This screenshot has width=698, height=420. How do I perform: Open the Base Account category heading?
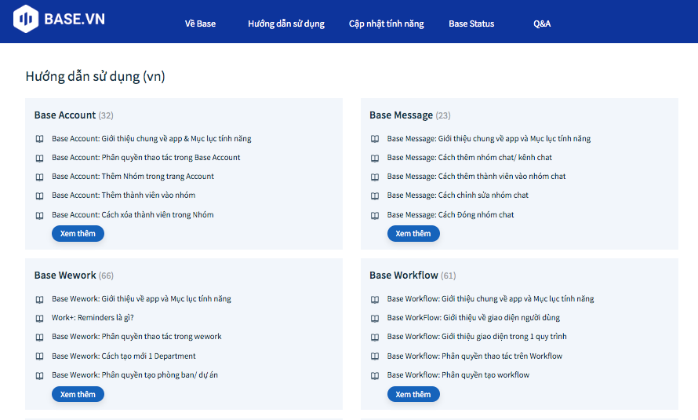[65, 115]
